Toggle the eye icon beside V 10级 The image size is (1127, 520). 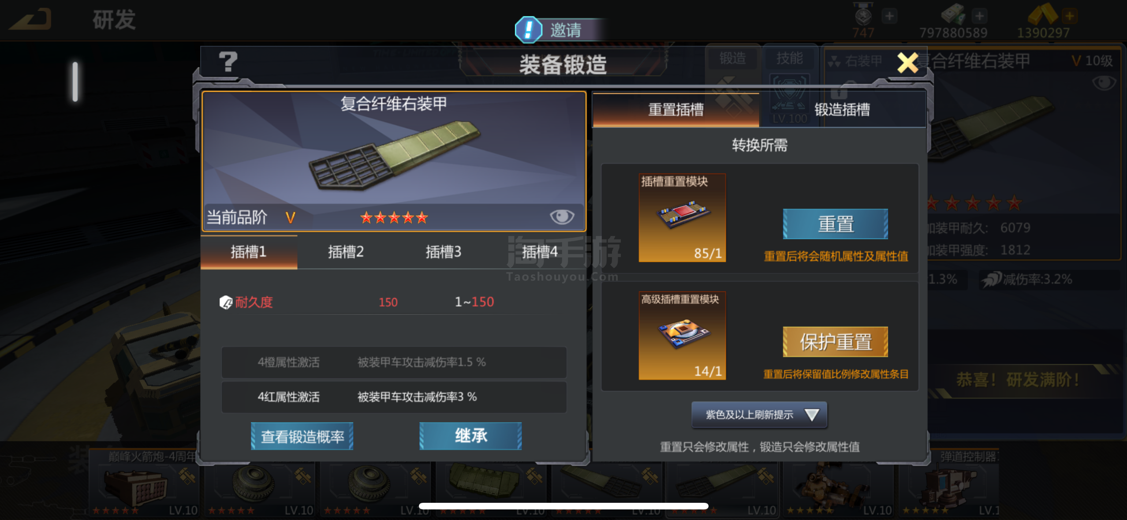coord(1104,82)
